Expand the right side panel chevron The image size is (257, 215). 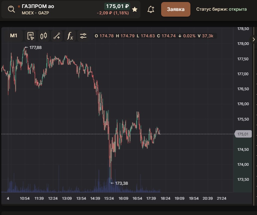[x=254, y=39]
